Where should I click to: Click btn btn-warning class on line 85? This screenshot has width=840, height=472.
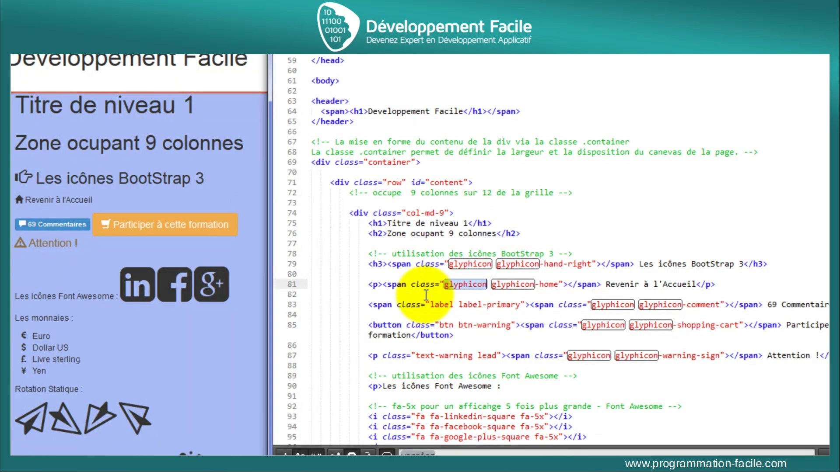(x=475, y=325)
